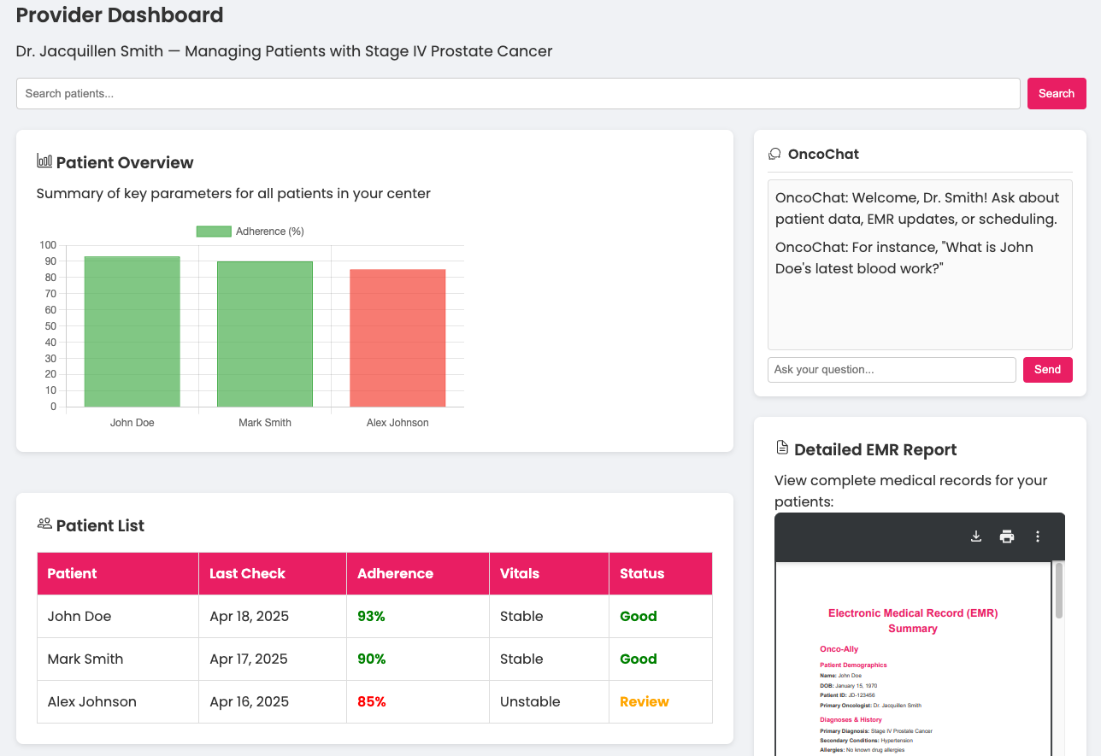Click the orange Review status
Image resolution: width=1101 pixels, height=756 pixels.
(x=645, y=701)
